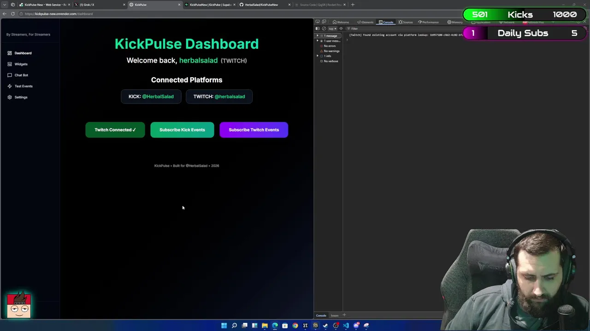Open Microsoft Edge from the taskbar

[x=275, y=325]
